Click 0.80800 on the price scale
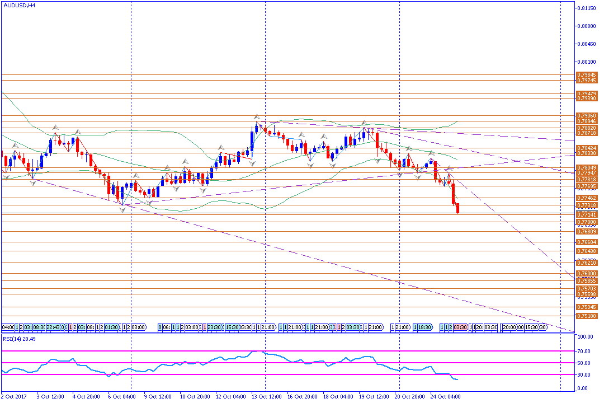The height and width of the screenshot is (403, 604). [587, 26]
